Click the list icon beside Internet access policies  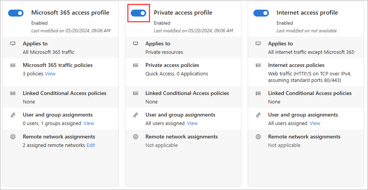(x=258, y=65)
